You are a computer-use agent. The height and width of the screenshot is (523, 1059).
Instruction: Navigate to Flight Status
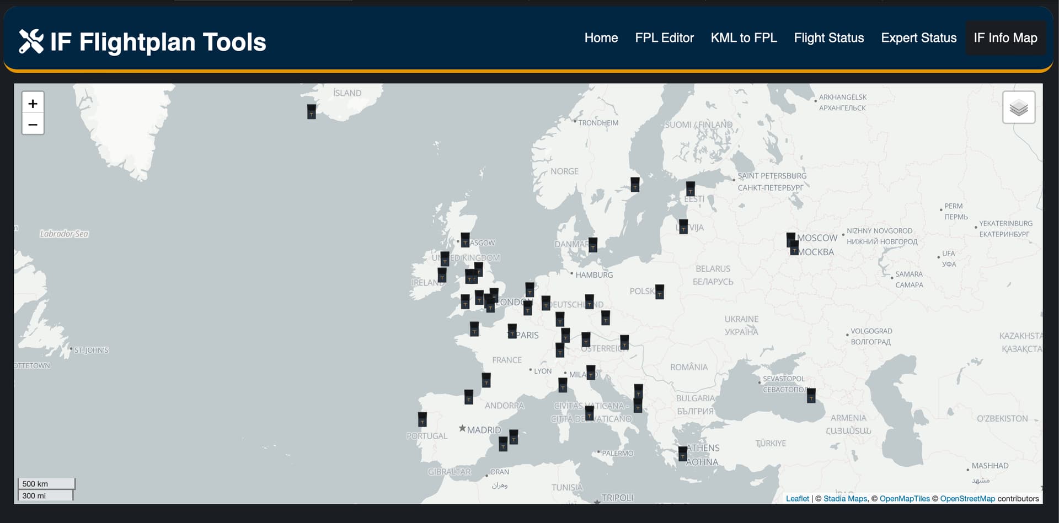coord(829,38)
